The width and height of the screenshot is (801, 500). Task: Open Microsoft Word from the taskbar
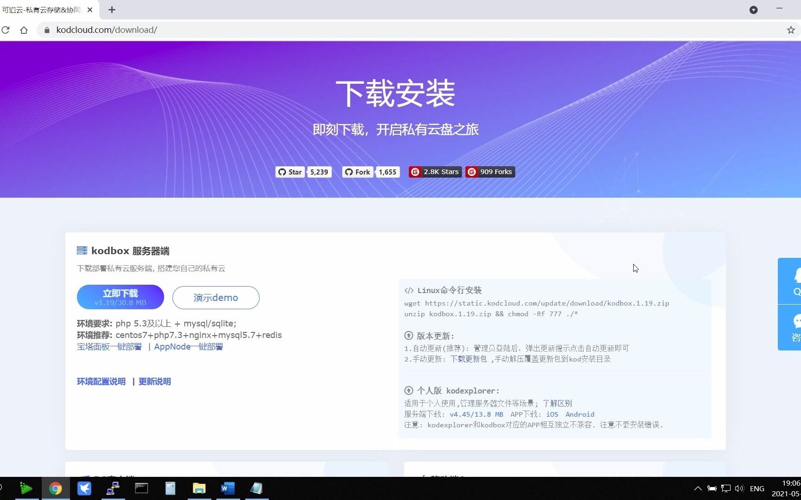pos(228,488)
